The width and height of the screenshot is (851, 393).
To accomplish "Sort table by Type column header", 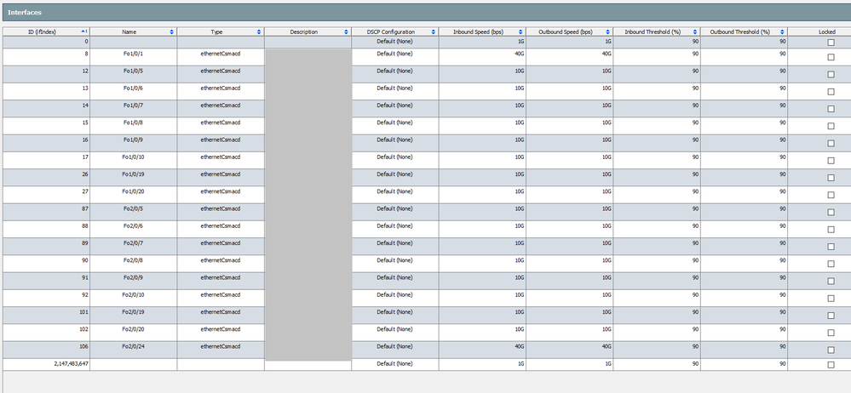I will pyautogui.click(x=221, y=32).
